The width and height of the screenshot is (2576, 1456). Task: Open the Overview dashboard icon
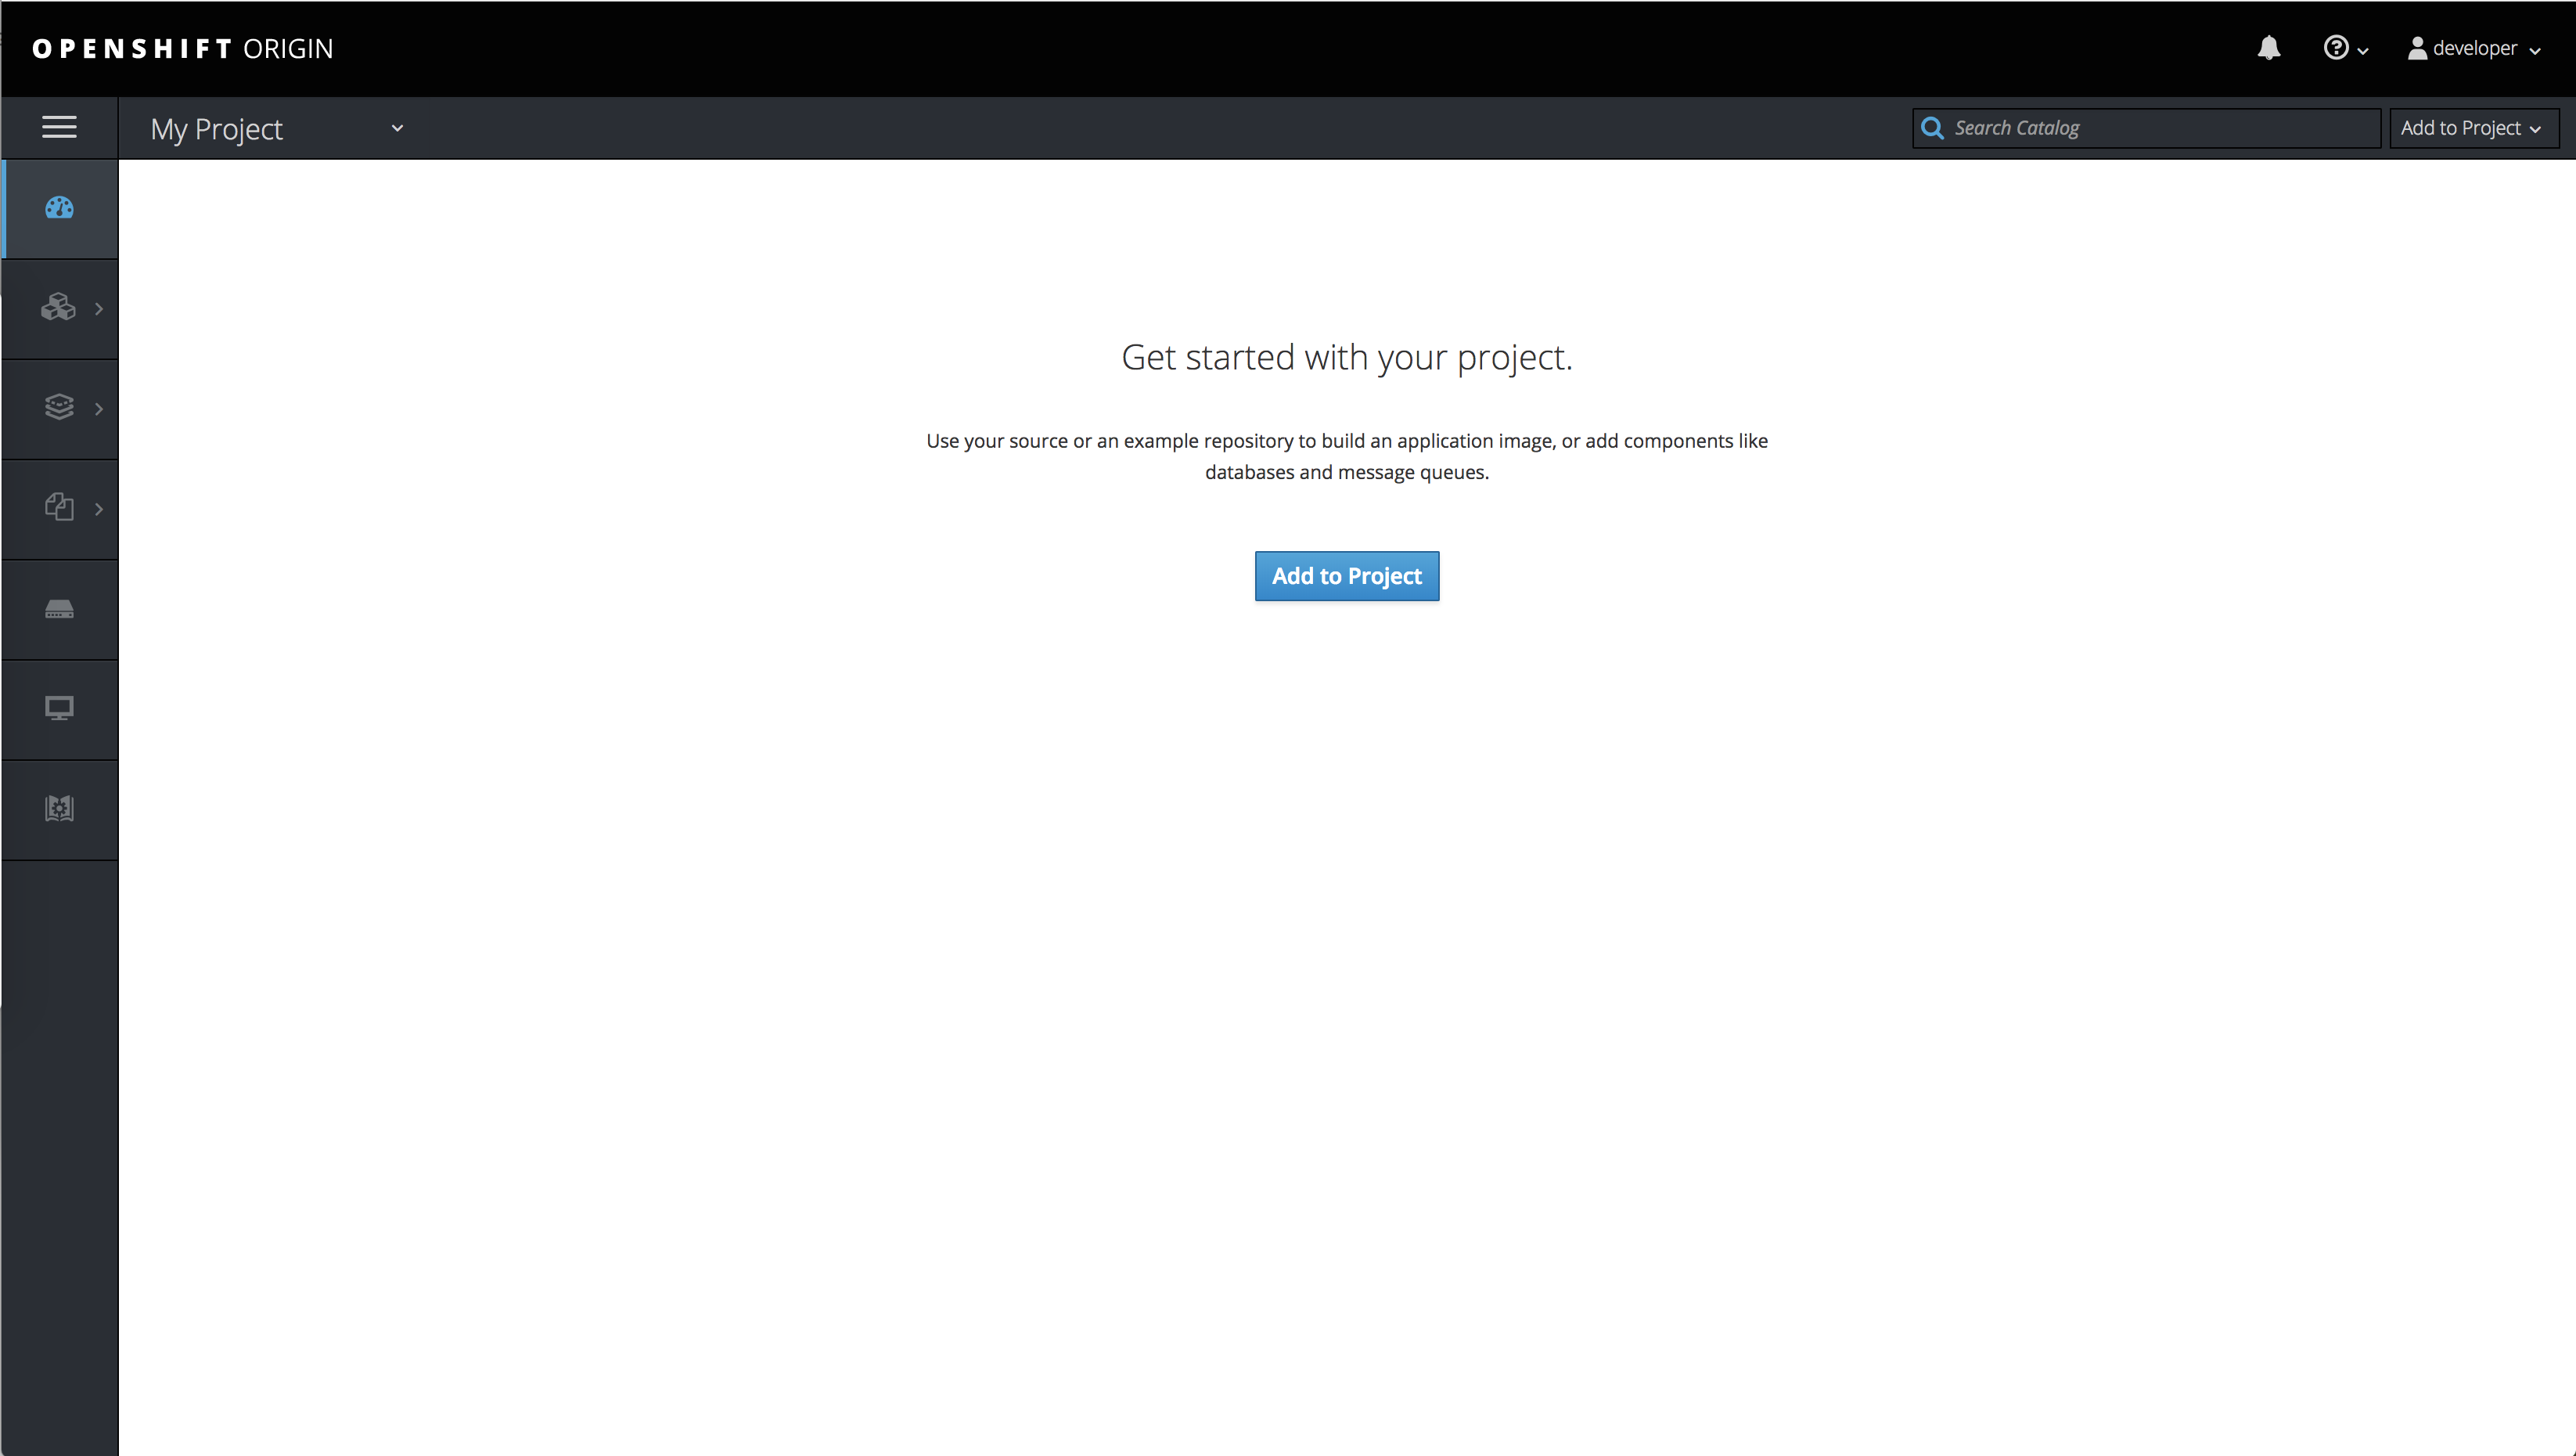coord(59,208)
